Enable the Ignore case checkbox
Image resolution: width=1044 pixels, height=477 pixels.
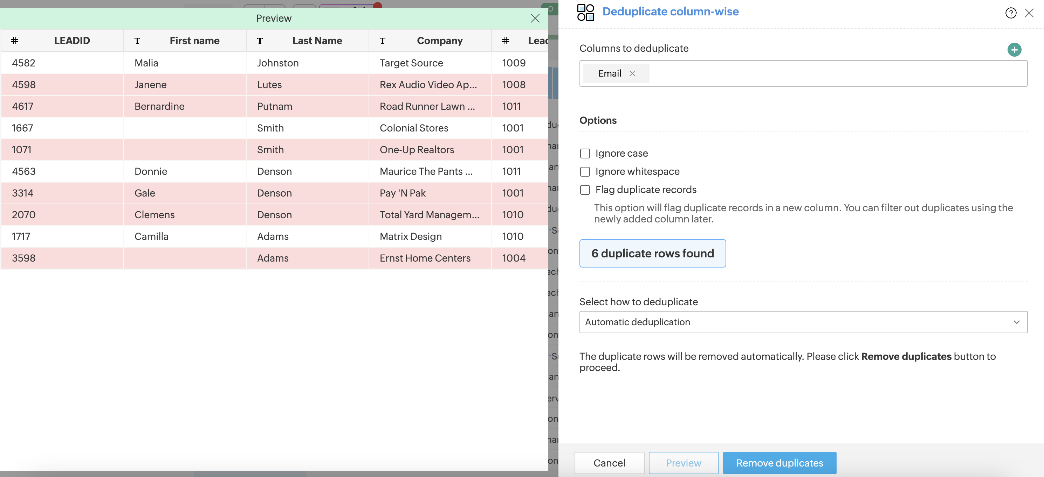pos(585,153)
